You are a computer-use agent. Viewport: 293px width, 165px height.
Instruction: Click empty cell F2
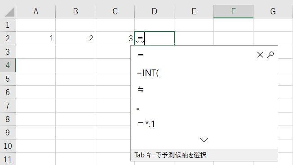pos(233,39)
